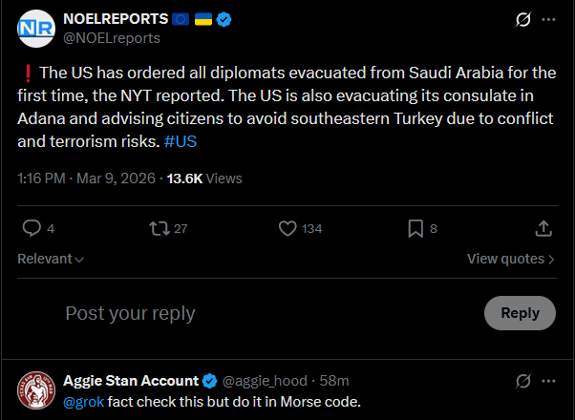This screenshot has width=575, height=420.
Task: Open more options on Aggie Stan reply
Action: (x=548, y=381)
